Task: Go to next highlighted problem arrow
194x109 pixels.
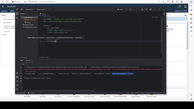Action: click(161, 17)
